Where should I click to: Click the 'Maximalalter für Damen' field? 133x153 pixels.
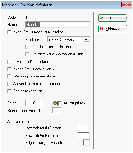tap(84, 128)
